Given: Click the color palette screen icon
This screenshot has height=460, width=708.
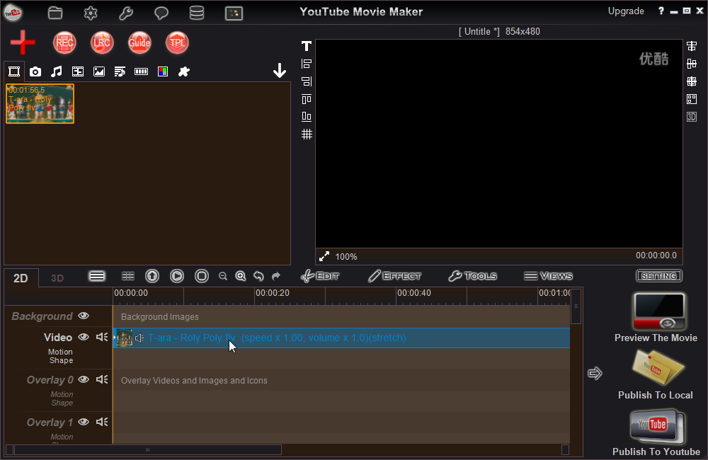Looking at the screenshot, I should click(x=234, y=13).
